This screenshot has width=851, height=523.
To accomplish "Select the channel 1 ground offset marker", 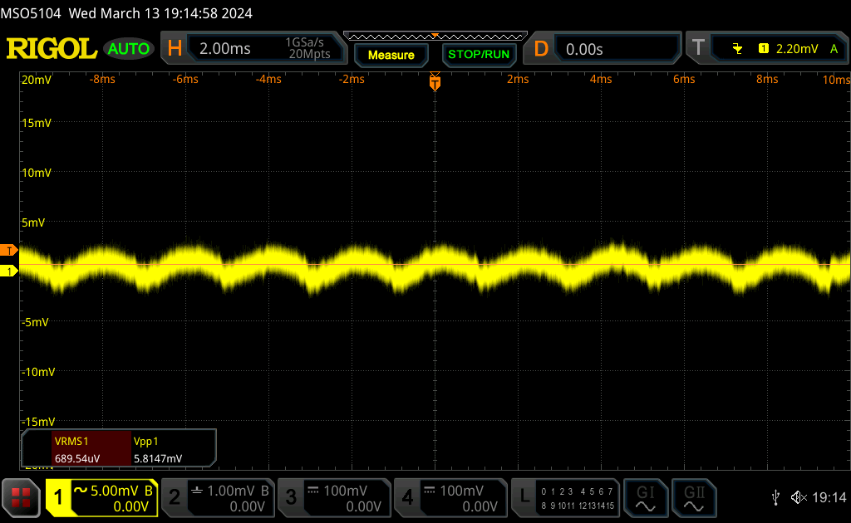I will (x=8, y=271).
